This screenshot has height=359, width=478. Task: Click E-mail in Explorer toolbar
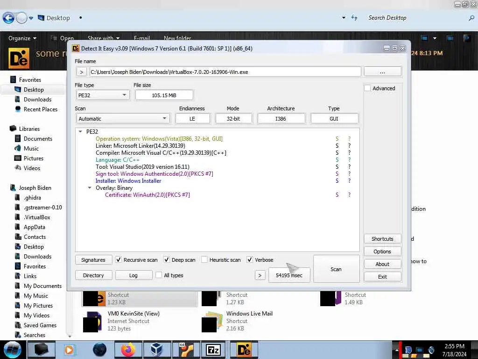[142, 38]
